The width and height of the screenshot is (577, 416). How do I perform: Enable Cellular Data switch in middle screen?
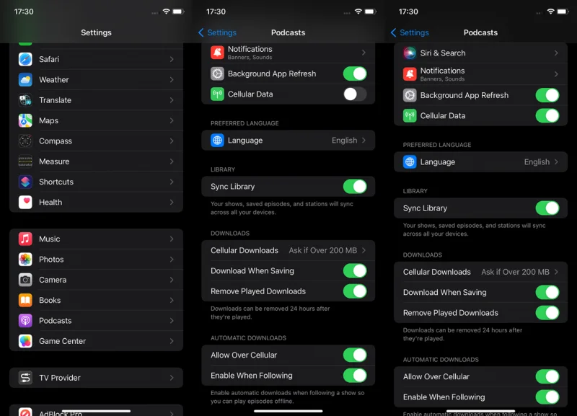(355, 94)
